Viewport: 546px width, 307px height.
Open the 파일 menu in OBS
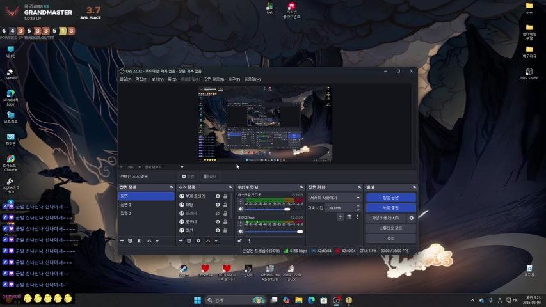[x=125, y=79]
